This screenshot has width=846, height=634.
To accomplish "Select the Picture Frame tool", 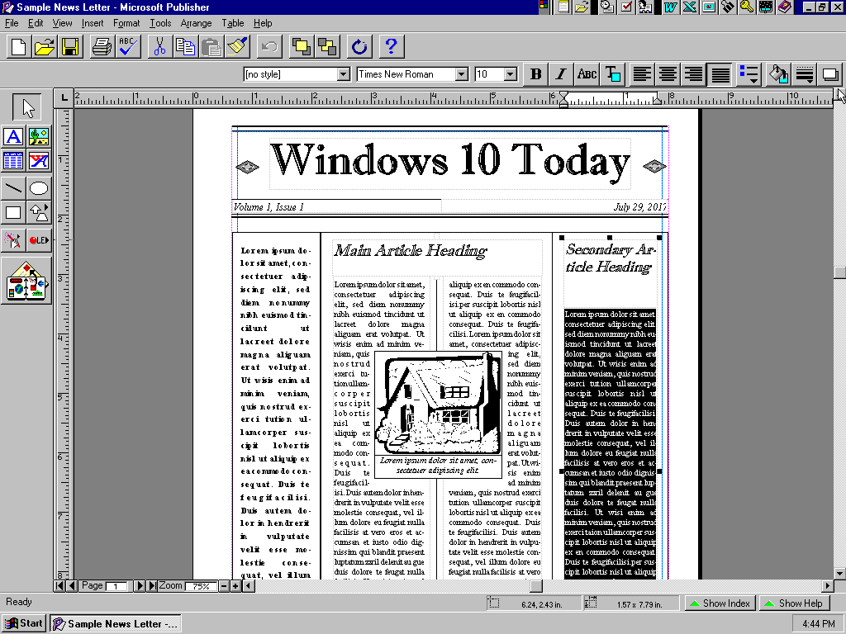I will coord(39,136).
